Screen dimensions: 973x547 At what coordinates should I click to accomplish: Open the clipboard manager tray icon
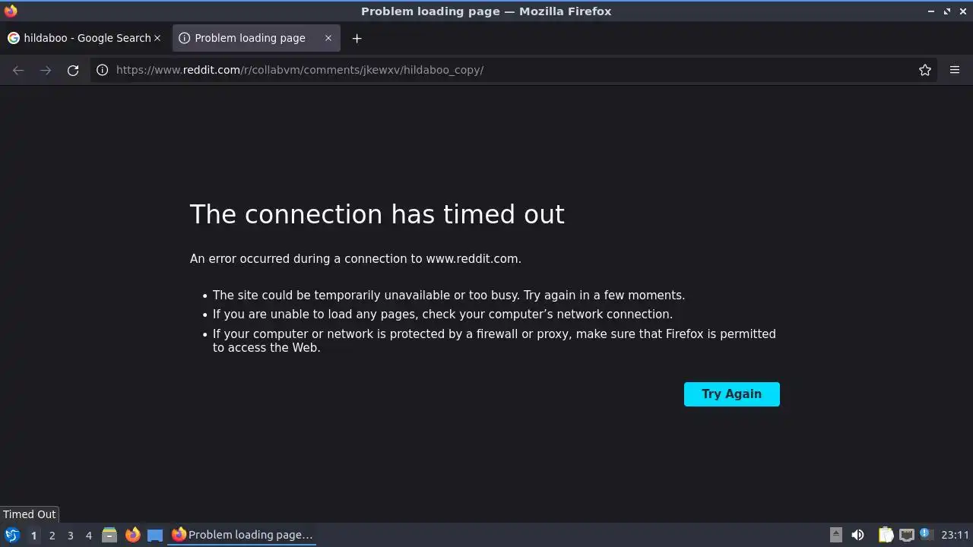[x=886, y=535]
